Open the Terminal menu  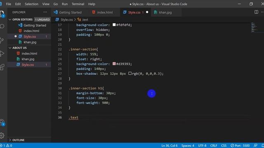78,4
